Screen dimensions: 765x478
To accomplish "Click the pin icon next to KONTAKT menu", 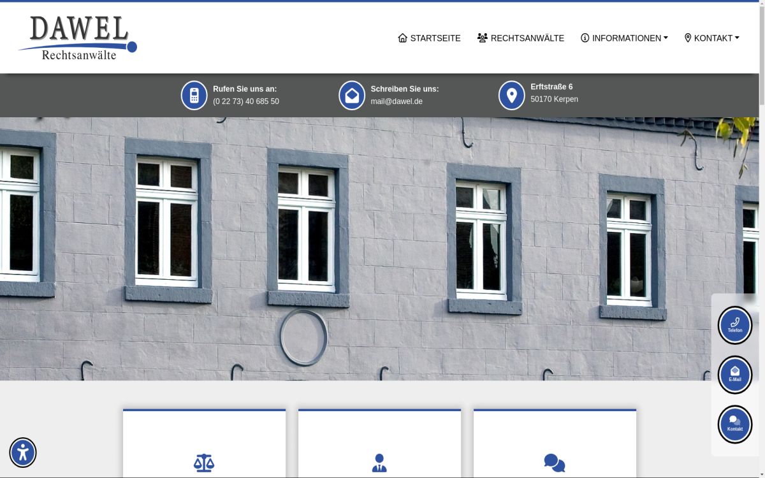I will (x=687, y=38).
